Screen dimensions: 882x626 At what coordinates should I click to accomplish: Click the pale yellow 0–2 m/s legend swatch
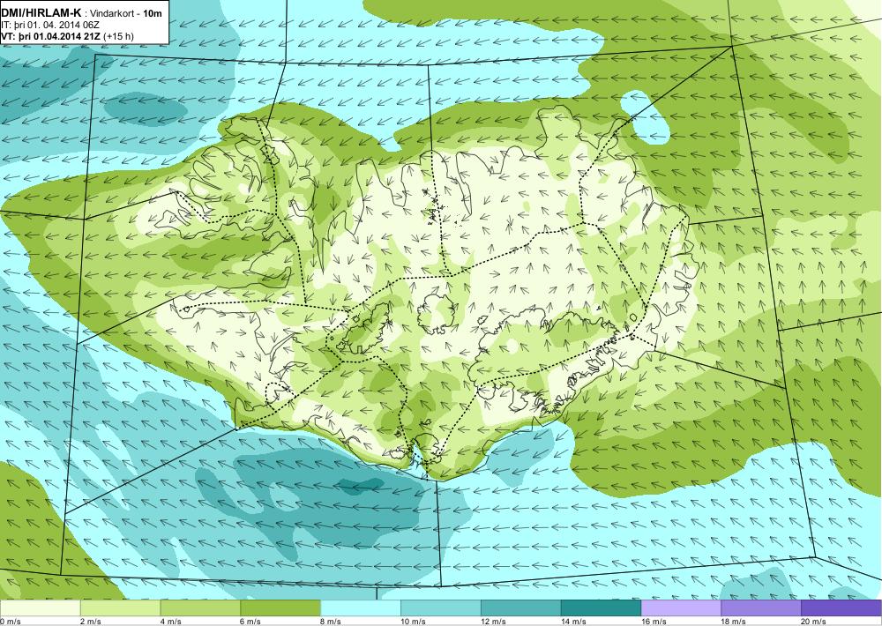40,608
